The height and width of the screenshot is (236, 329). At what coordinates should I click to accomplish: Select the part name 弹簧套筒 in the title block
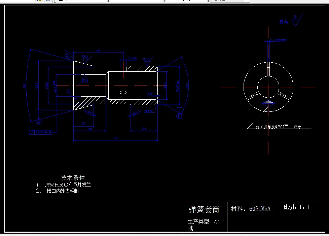(x=206, y=209)
